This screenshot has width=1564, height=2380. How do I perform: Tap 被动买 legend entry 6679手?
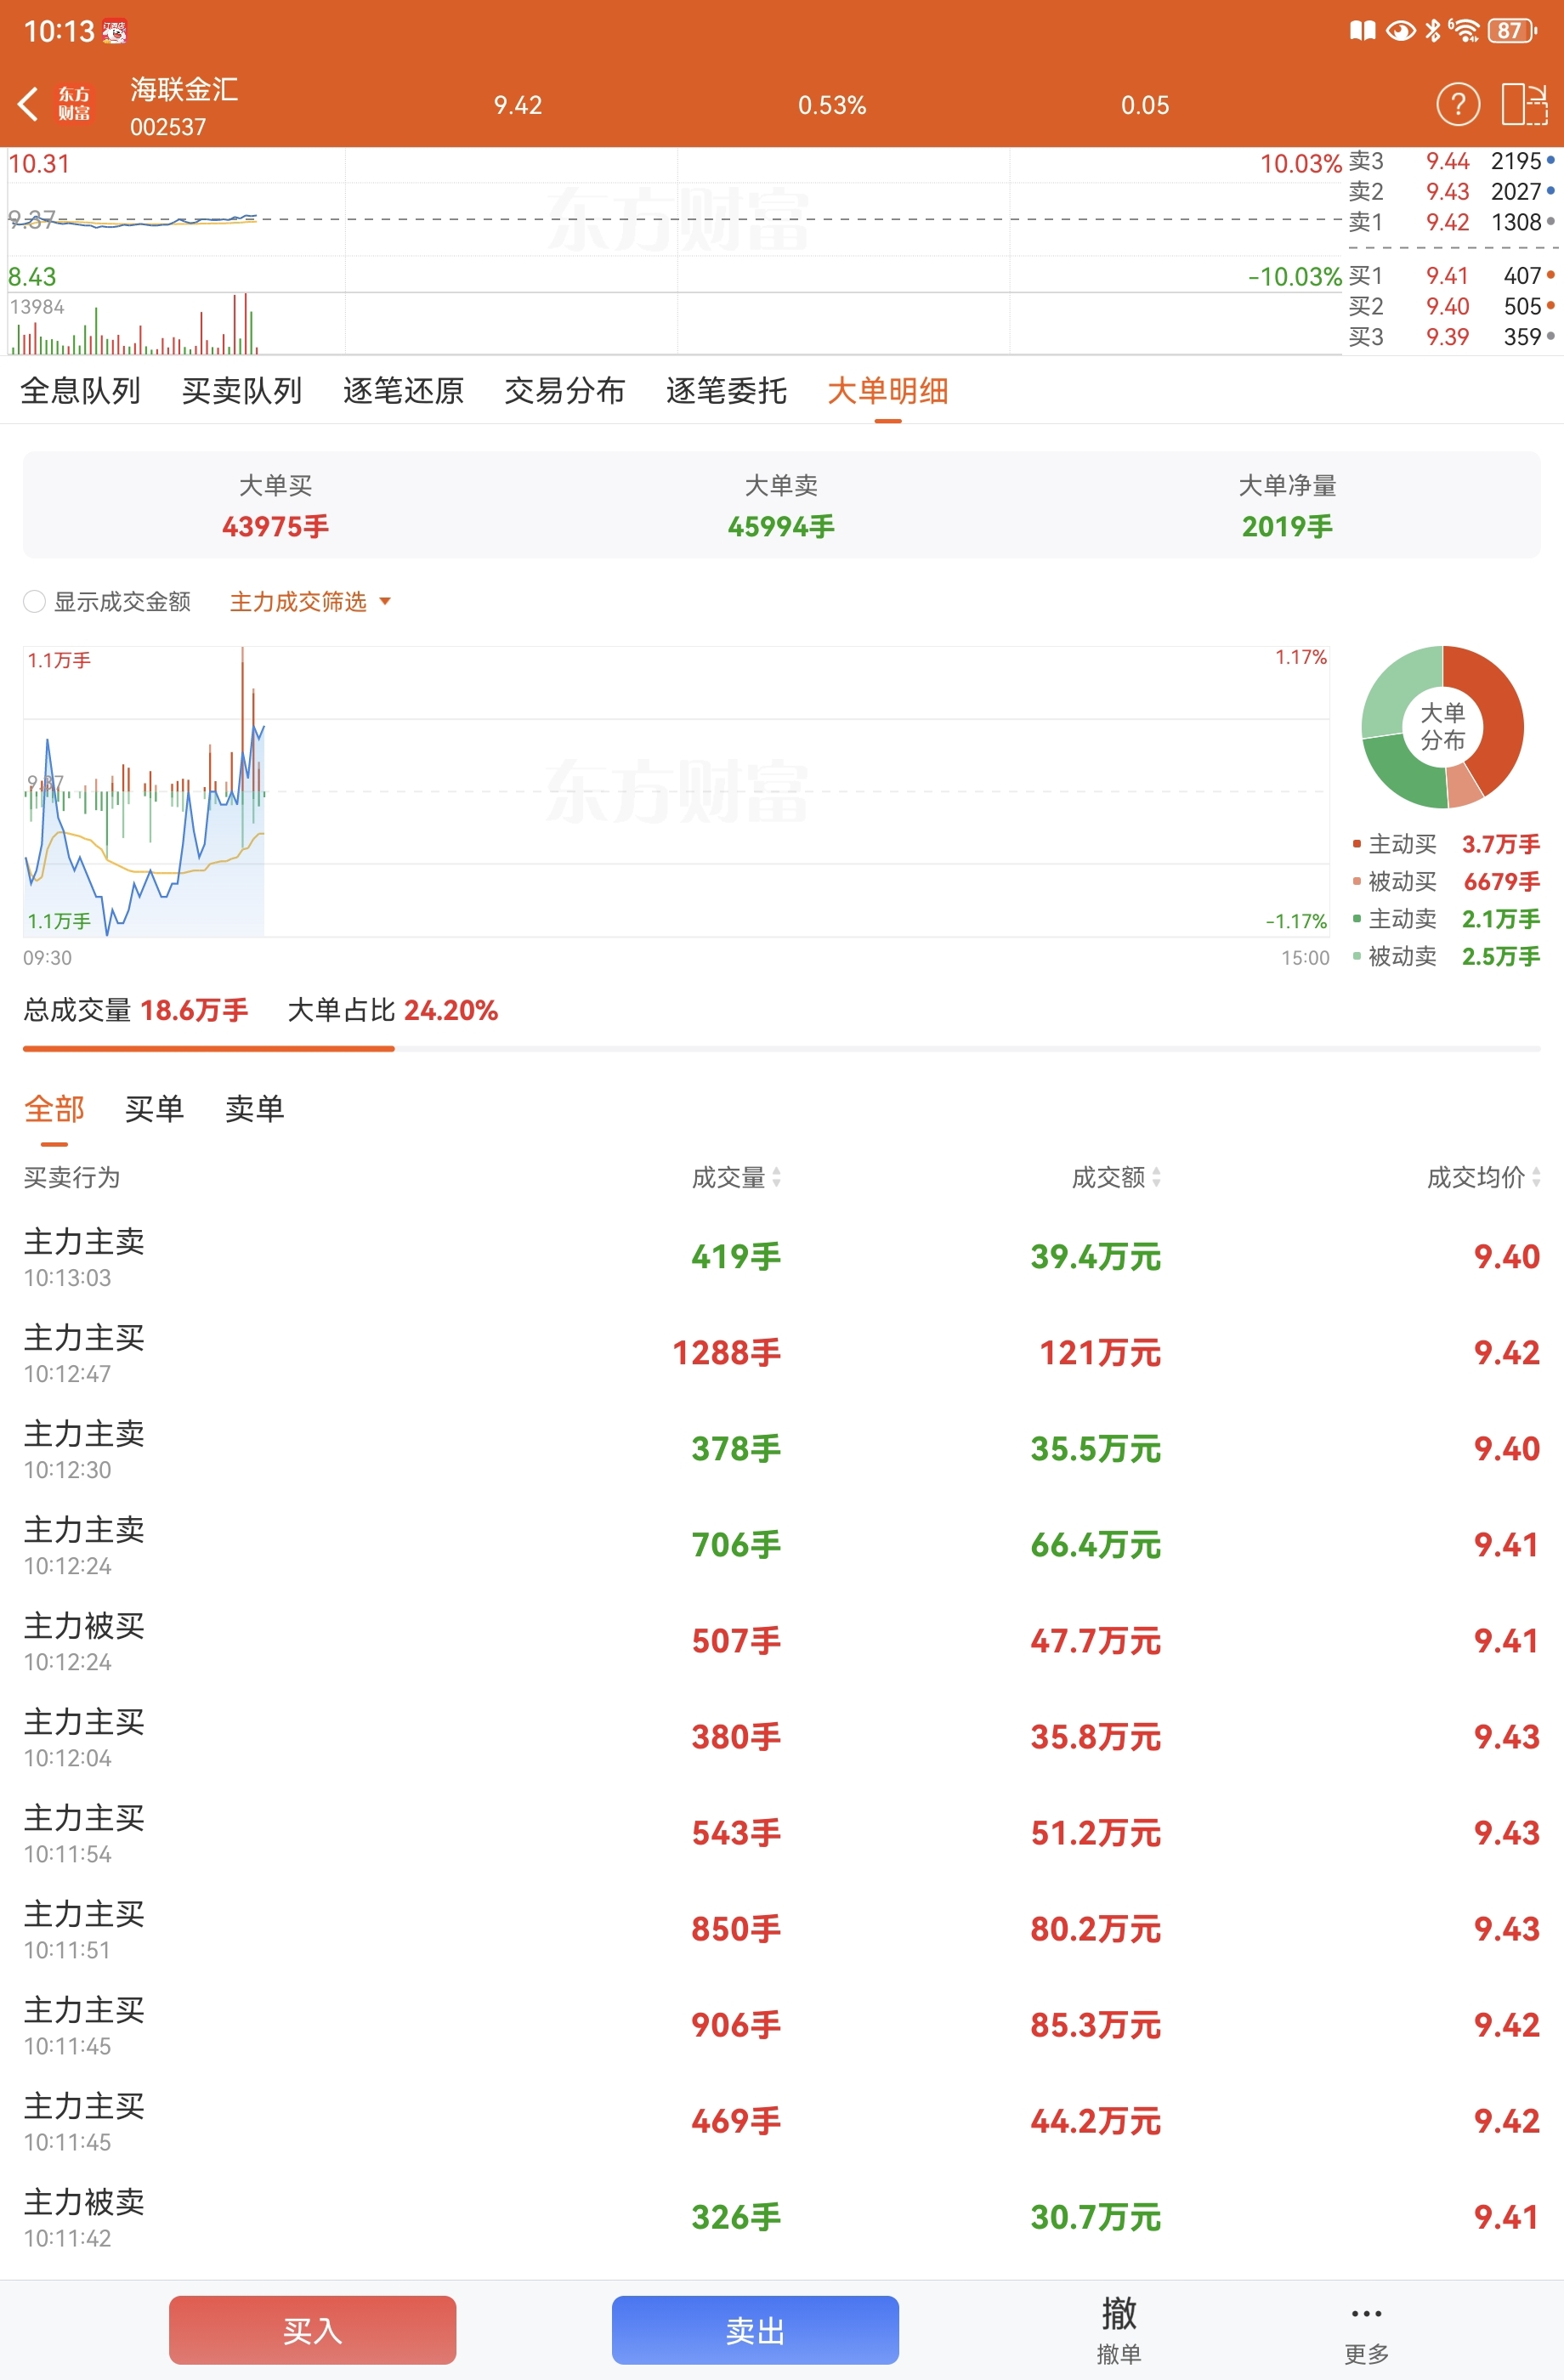(x=1446, y=882)
